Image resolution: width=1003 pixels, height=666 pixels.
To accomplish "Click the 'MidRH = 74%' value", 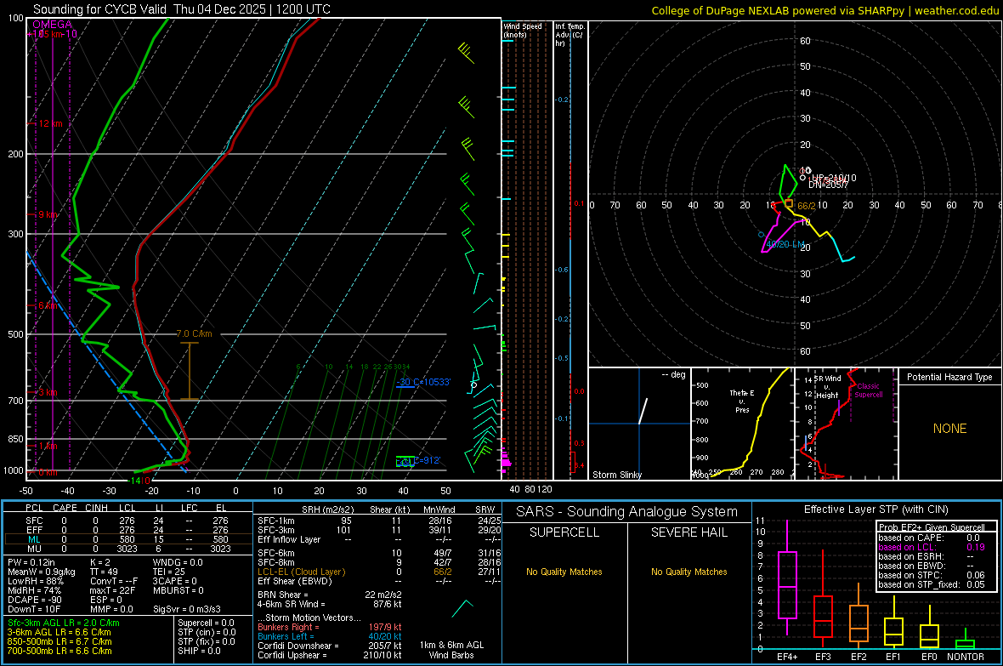I will coord(35,590).
